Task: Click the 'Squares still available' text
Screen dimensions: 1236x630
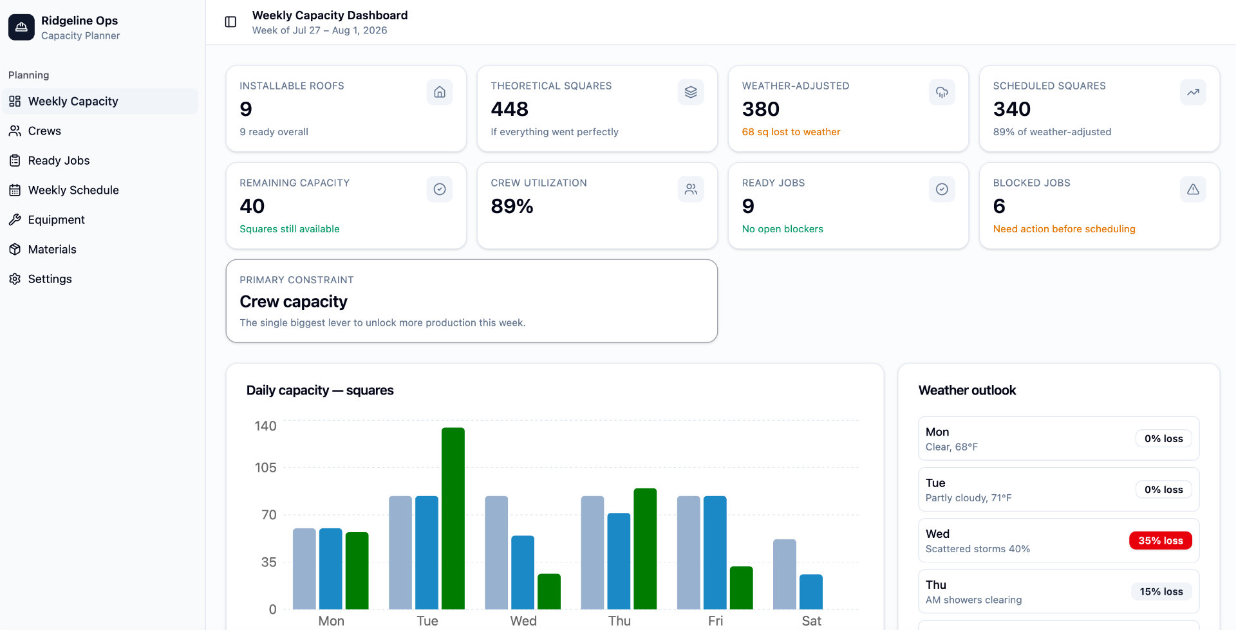Action: 290,229
